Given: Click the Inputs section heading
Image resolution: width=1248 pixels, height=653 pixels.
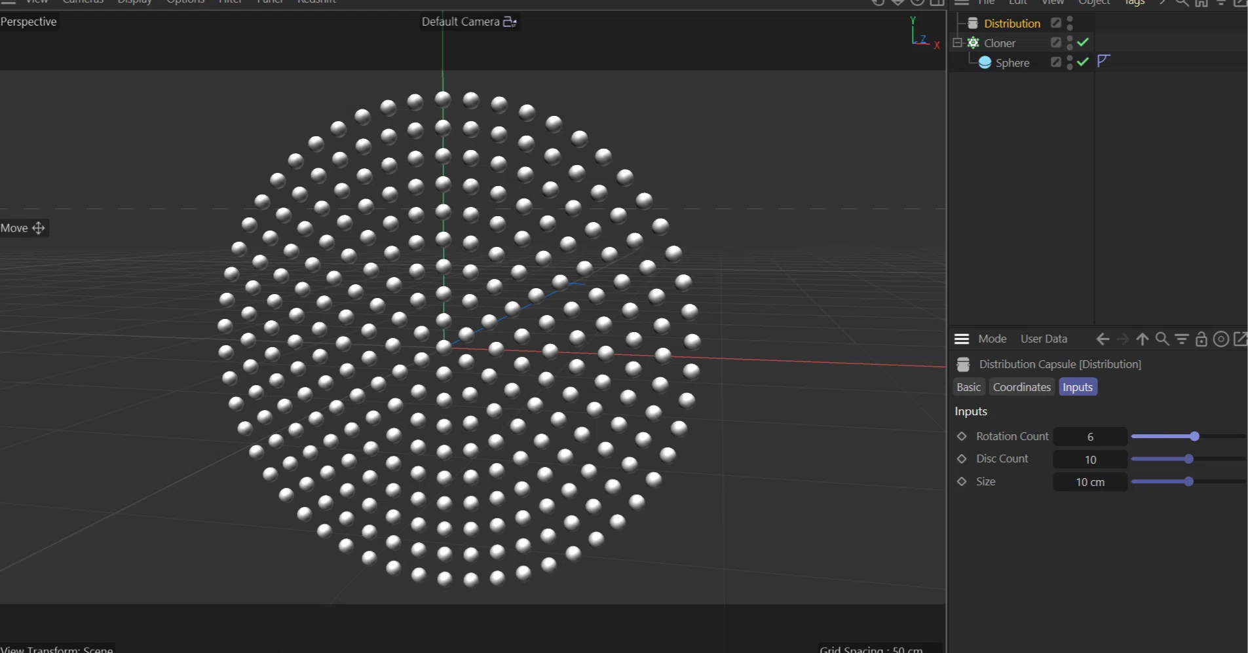Looking at the screenshot, I should point(971,411).
